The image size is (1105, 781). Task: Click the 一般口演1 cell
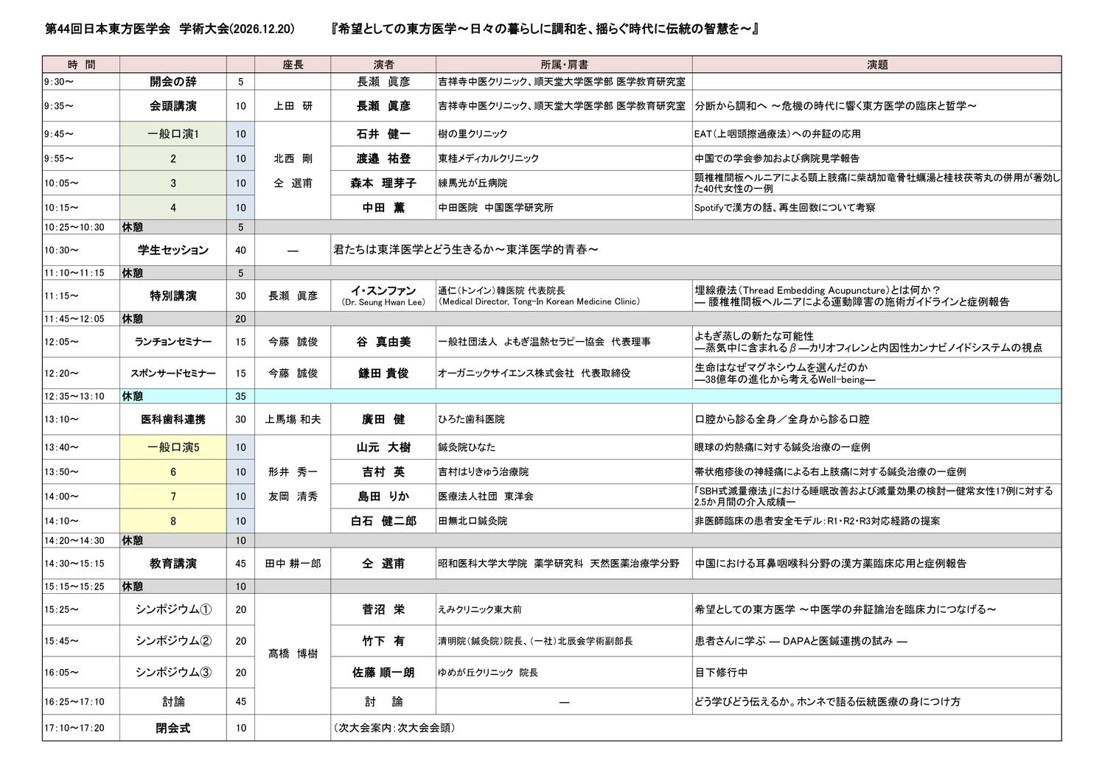[x=173, y=134]
